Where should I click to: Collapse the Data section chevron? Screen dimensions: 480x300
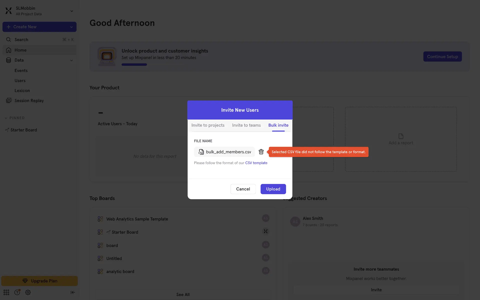click(71, 60)
